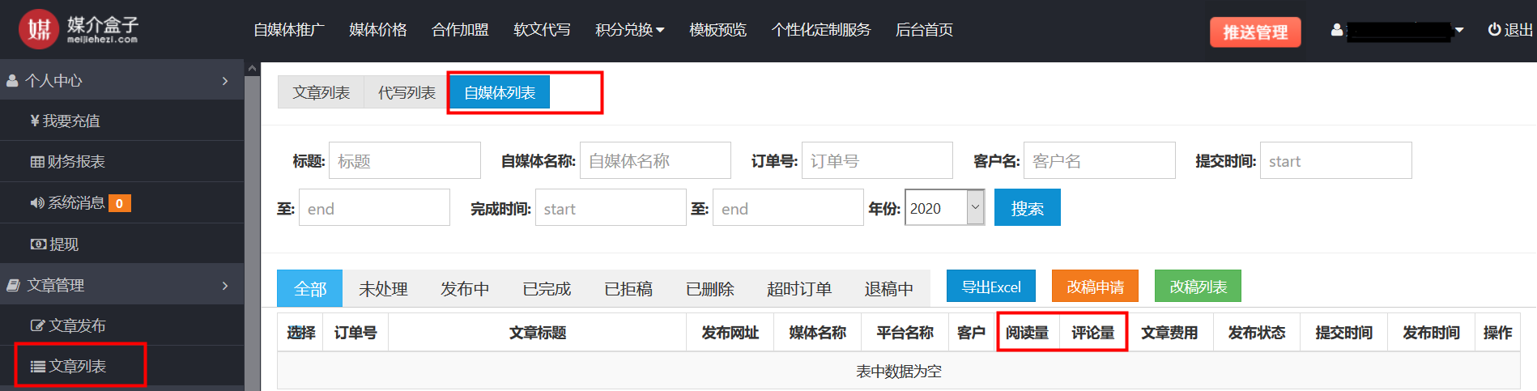Click the money icon beside 提现
This screenshot has width=1537, height=391.
[x=38, y=244]
